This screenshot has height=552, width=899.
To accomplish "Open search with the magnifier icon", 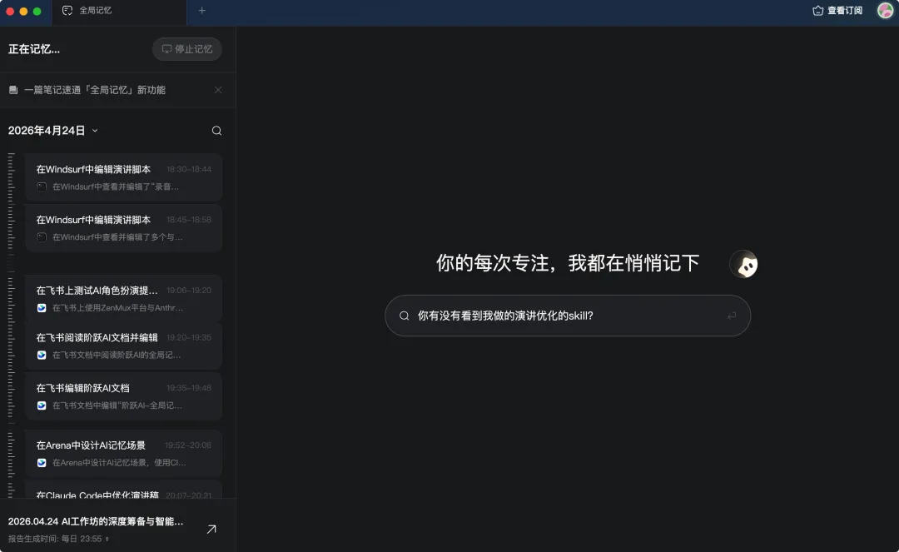I will [x=216, y=130].
